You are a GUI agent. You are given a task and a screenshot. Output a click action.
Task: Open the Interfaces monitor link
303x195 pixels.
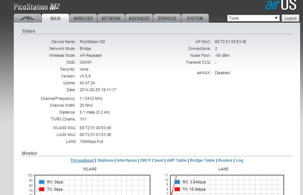127,160
